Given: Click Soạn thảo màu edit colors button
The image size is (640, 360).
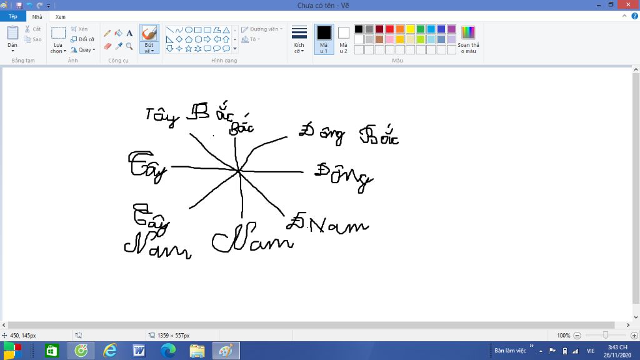Looking at the screenshot, I should (469, 39).
